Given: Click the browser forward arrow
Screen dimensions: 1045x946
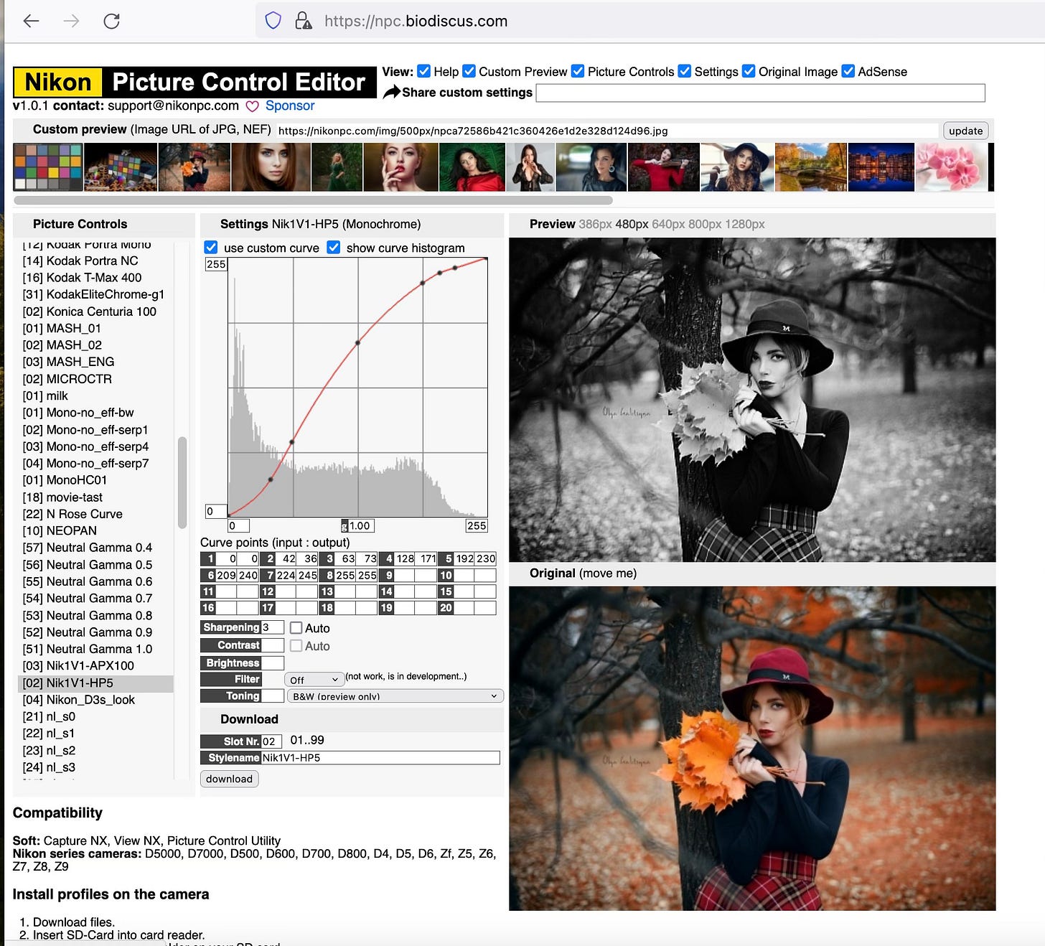Looking at the screenshot, I should [71, 21].
